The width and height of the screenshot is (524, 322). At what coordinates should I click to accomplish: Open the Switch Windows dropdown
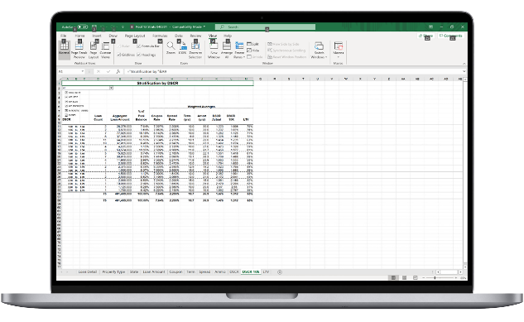pyautogui.click(x=320, y=50)
